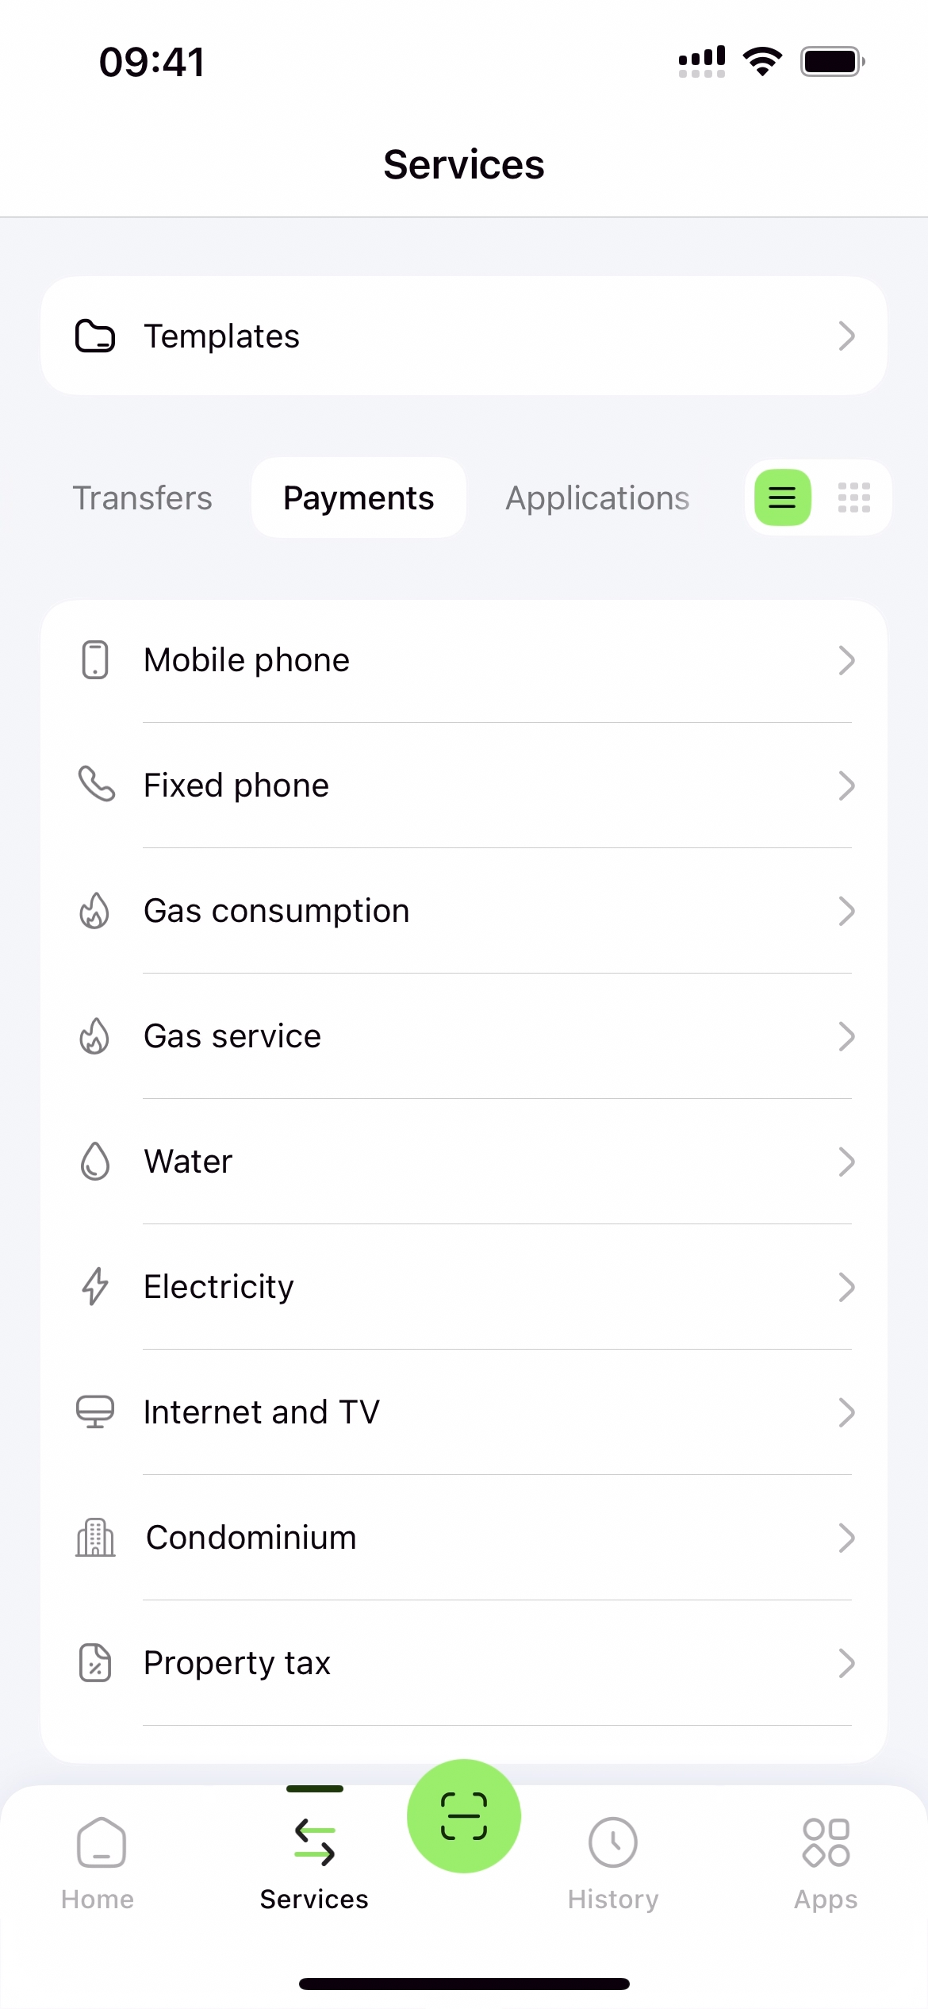Tap the green QR scan button
This screenshot has height=2009, width=928.
click(464, 1815)
